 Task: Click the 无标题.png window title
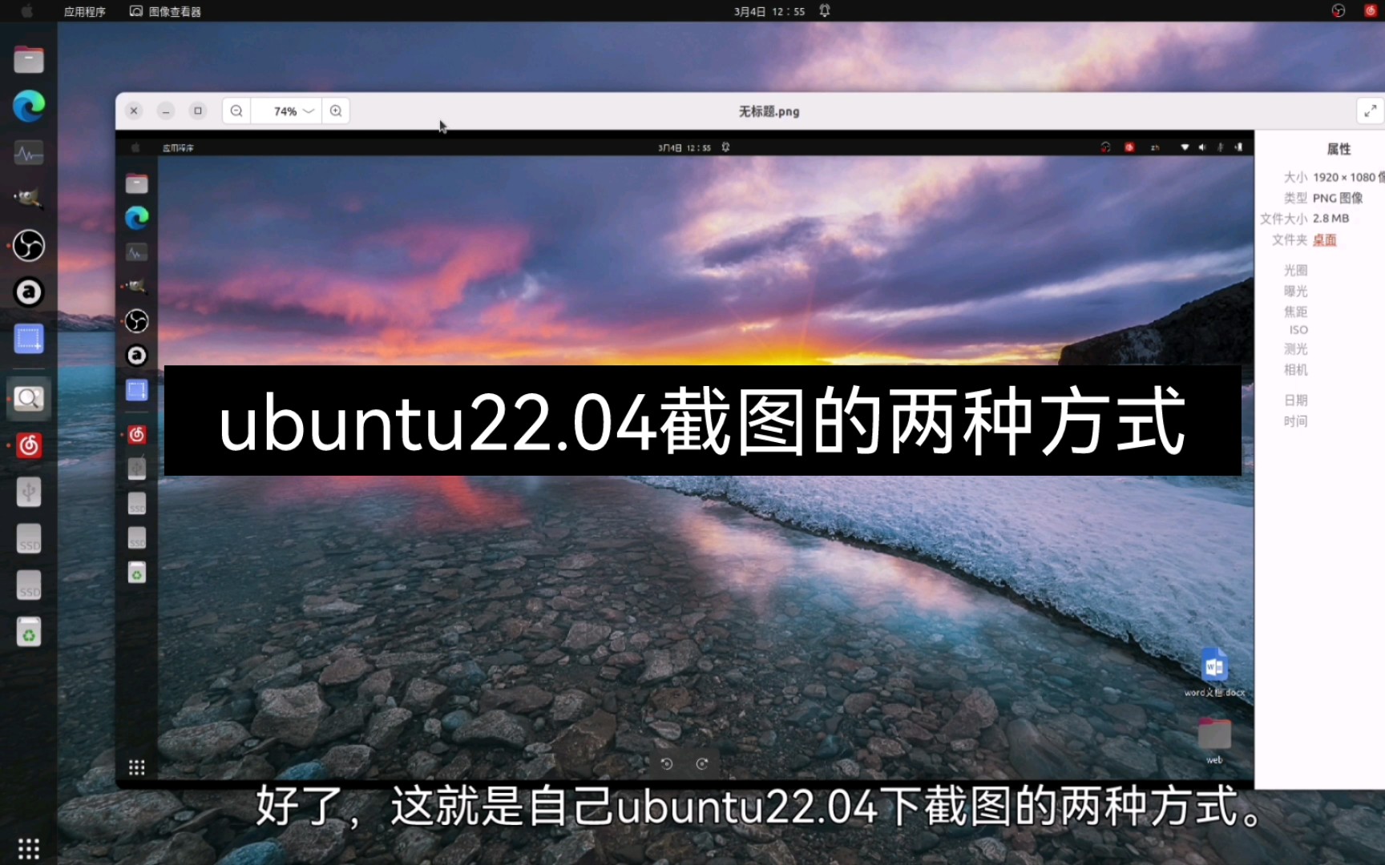click(x=769, y=111)
